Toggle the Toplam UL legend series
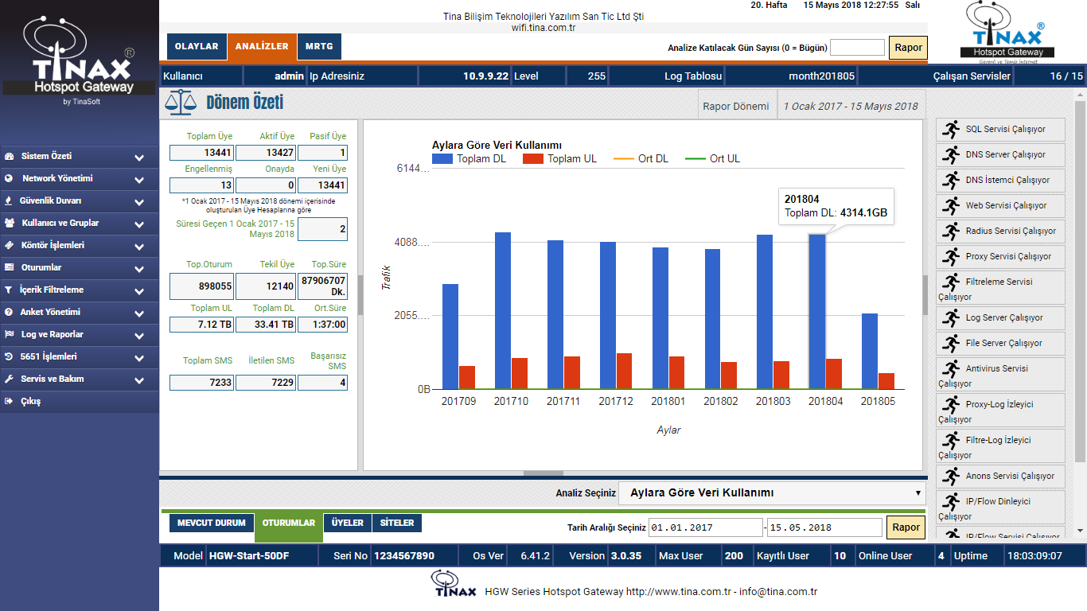The image size is (1087, 611). pos(560,158)
